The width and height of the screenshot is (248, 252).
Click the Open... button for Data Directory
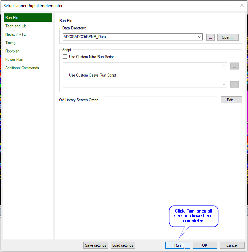point(228,37)
